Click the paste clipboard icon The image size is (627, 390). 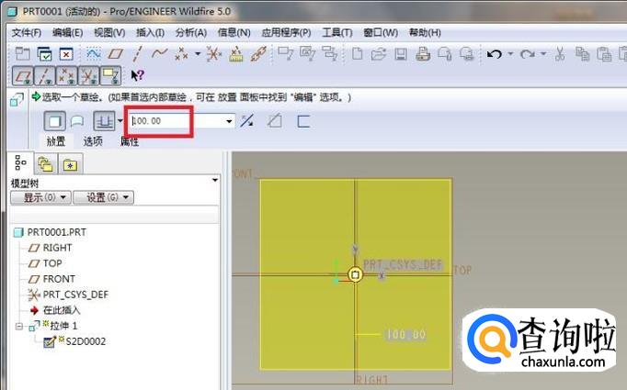click(604, 54)
